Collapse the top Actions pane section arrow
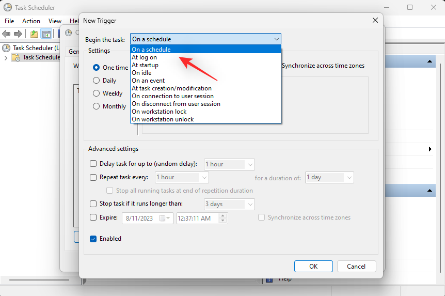This screenshot has width=445, height=296. [x=430, y=61]
